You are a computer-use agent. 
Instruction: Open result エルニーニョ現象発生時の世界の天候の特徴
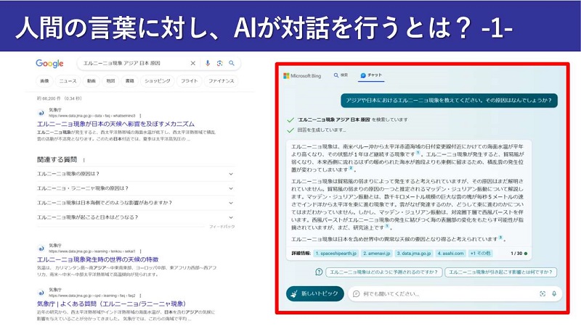pyautogui.click(x=98, y=259)
